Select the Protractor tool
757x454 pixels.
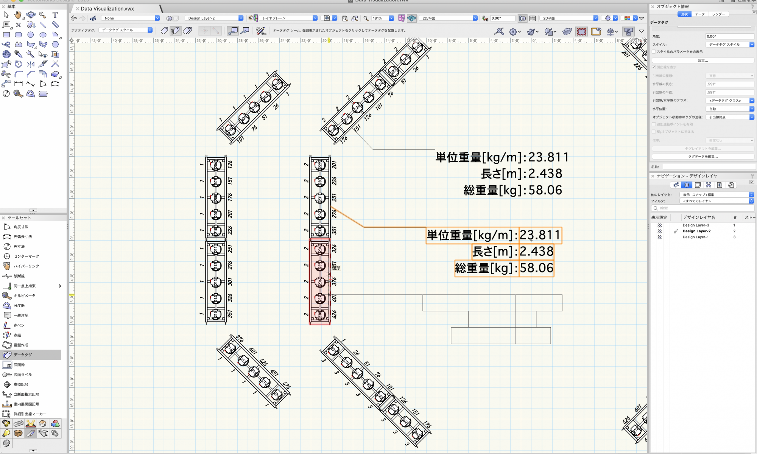click(31, 93)
